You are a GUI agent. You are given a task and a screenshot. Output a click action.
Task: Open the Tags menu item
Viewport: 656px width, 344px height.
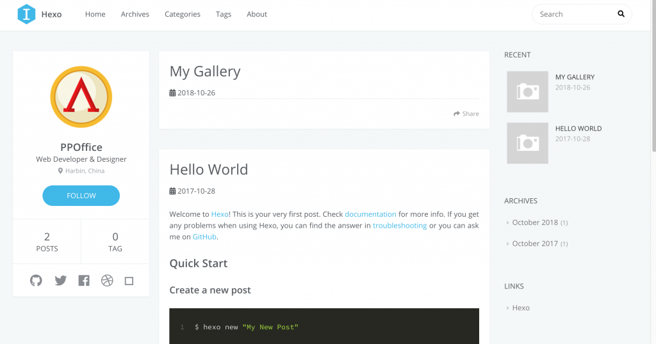224,14
